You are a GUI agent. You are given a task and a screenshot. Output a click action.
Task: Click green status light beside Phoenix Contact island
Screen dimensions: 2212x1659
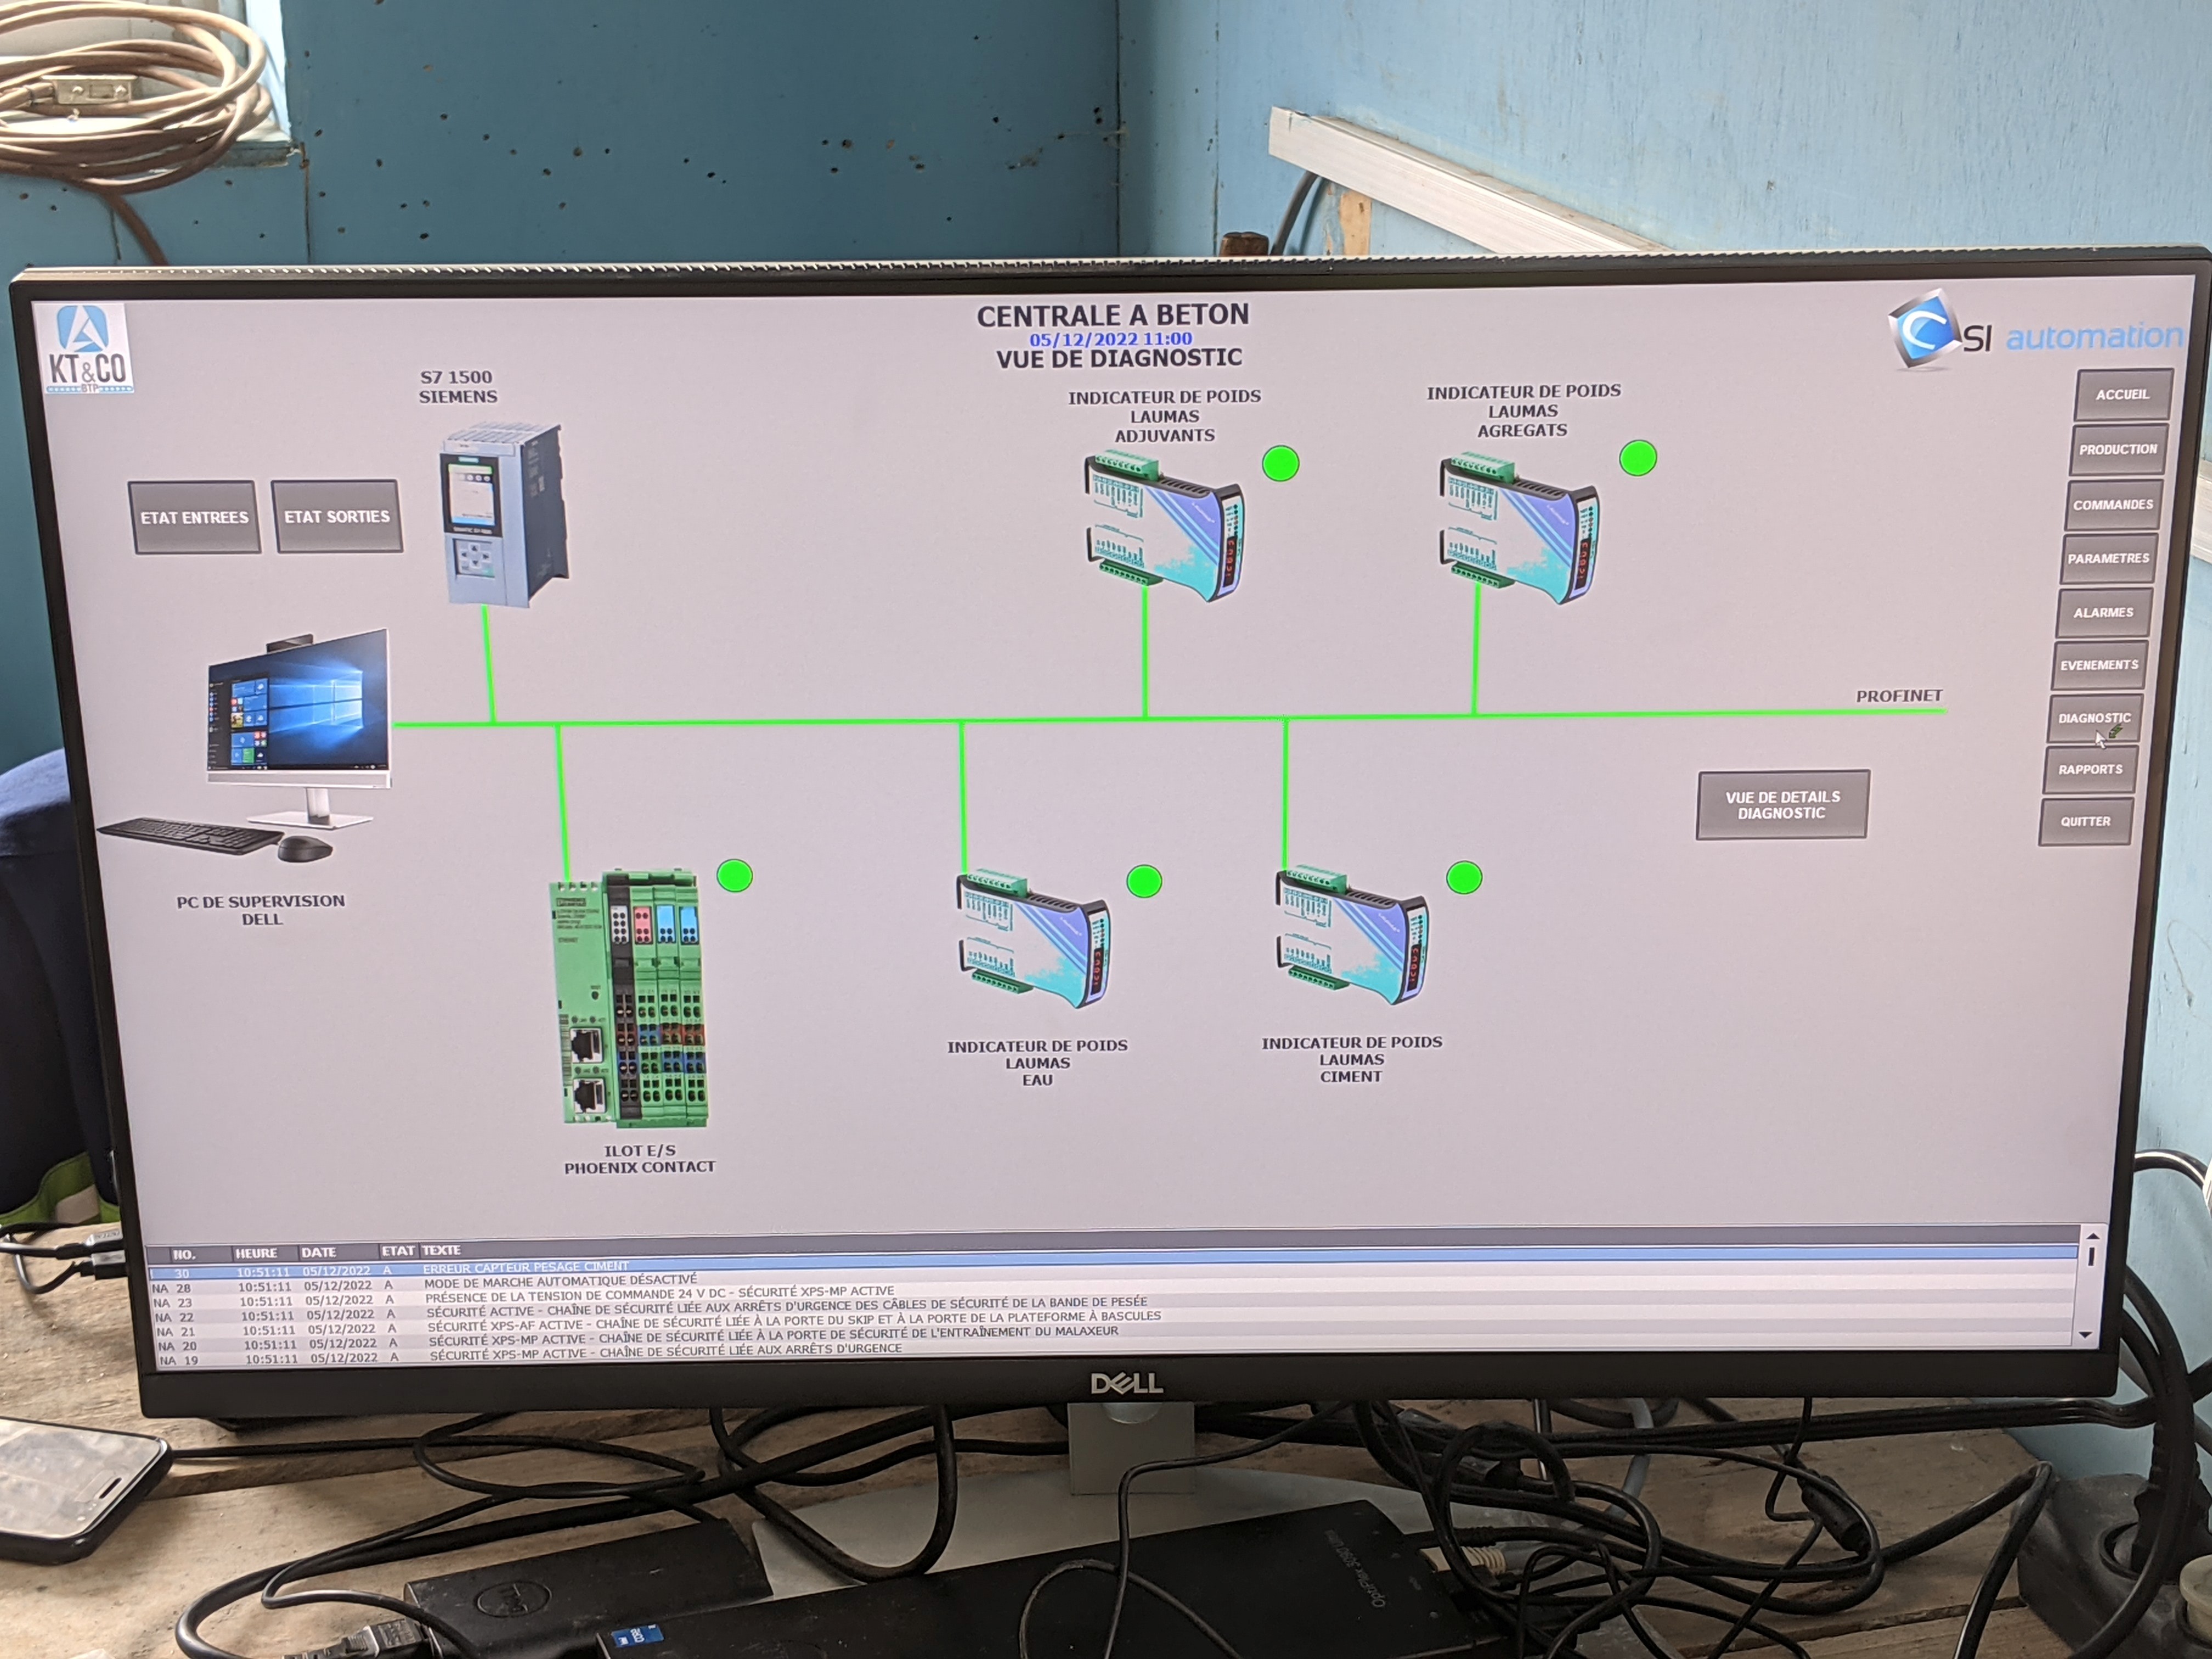[735, 876]
